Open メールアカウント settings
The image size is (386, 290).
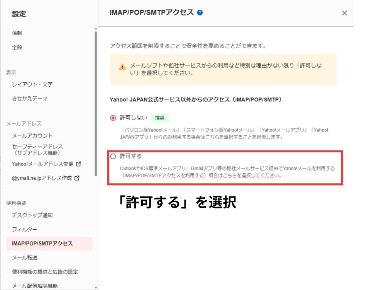click(32, 136)
